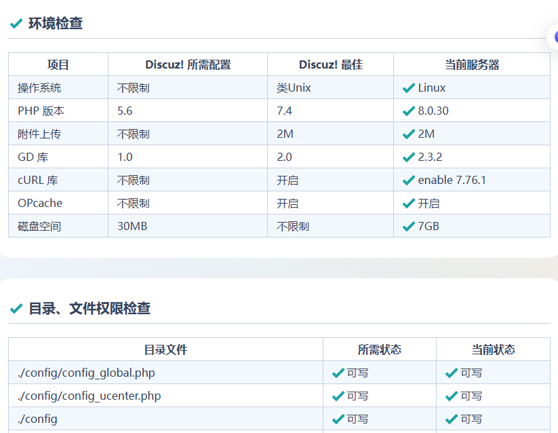Click the OPcache row label
The image size is (558, 433).
[40, 203]
